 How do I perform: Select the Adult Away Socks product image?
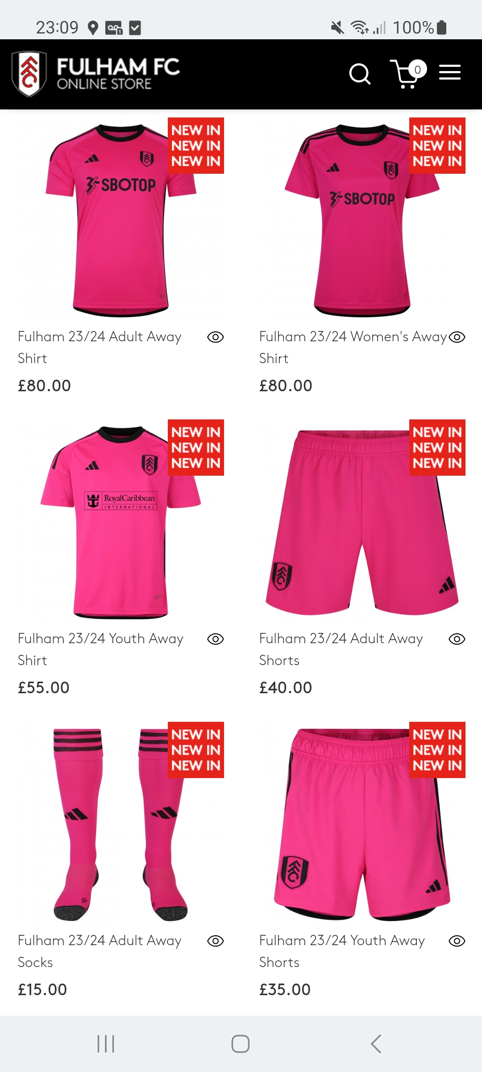pos(121,823)
